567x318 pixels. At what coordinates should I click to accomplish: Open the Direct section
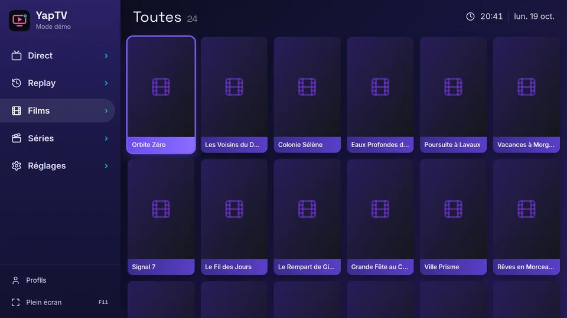[57, 55]
